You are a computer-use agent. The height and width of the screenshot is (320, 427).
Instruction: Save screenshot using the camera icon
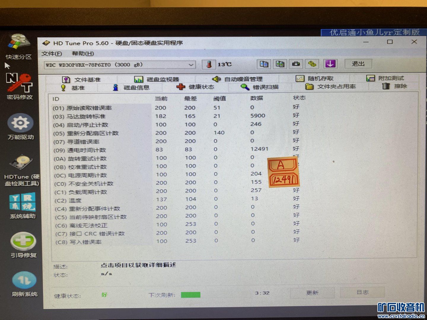click(x=296, y=64)
